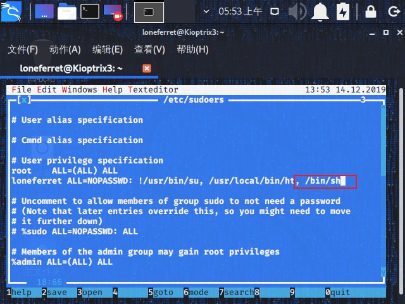Lock the screen with padlock icon
Image resolution: width=405 pixels, height=304 pixels.
coord(371,11)
